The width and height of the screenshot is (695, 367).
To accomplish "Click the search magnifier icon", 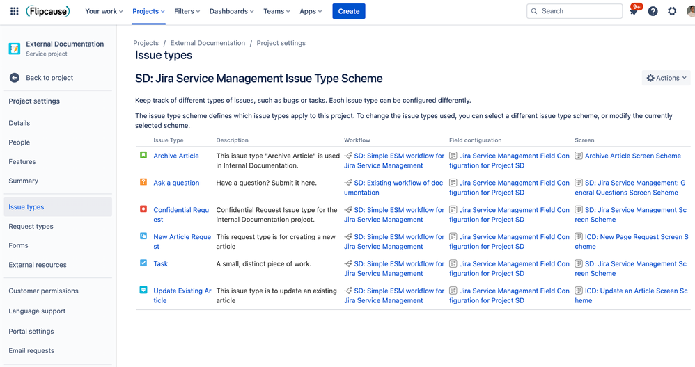I will 534,11.
